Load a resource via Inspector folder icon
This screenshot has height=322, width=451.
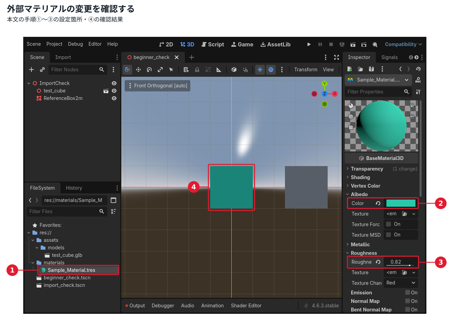360,69
